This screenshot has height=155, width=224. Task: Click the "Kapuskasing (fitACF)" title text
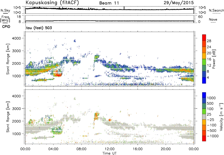click(x=52, y=3)
